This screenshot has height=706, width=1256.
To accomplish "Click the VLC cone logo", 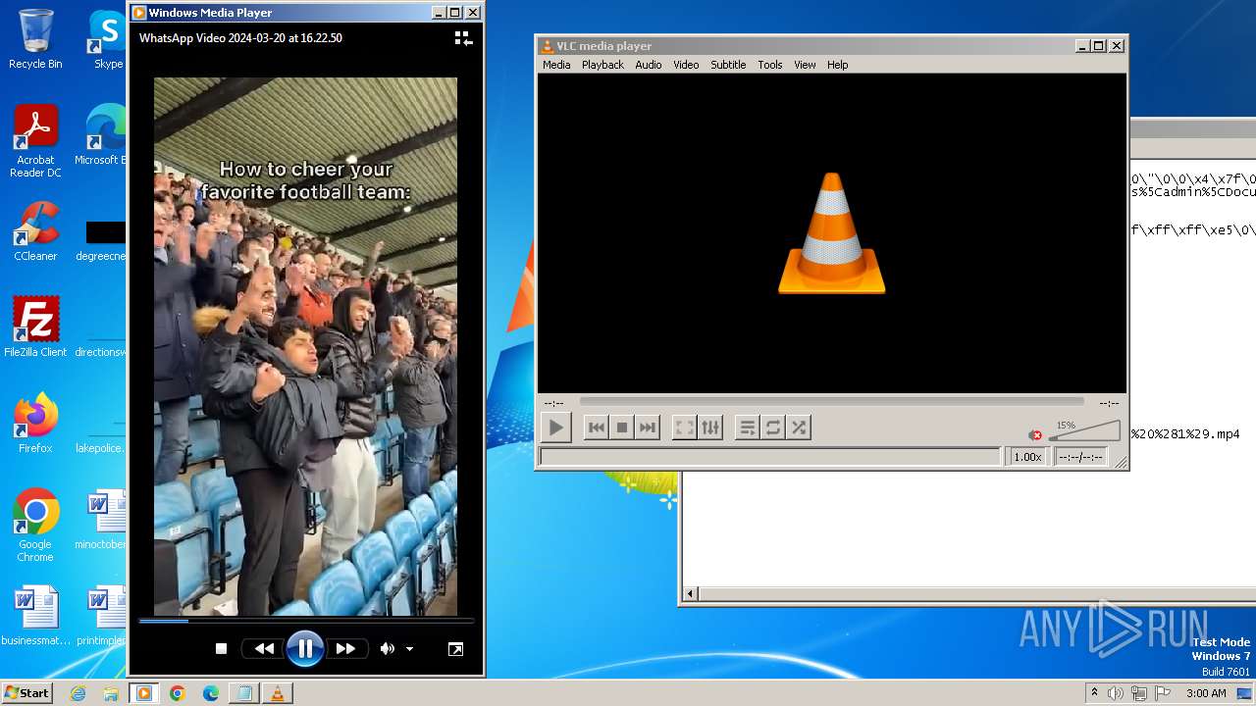I will point(831,233).
